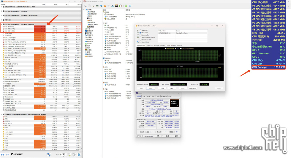Open the AIDA64 stability test flame icon
This screenshot has width=291, height=158.
[x=105, y=6]
